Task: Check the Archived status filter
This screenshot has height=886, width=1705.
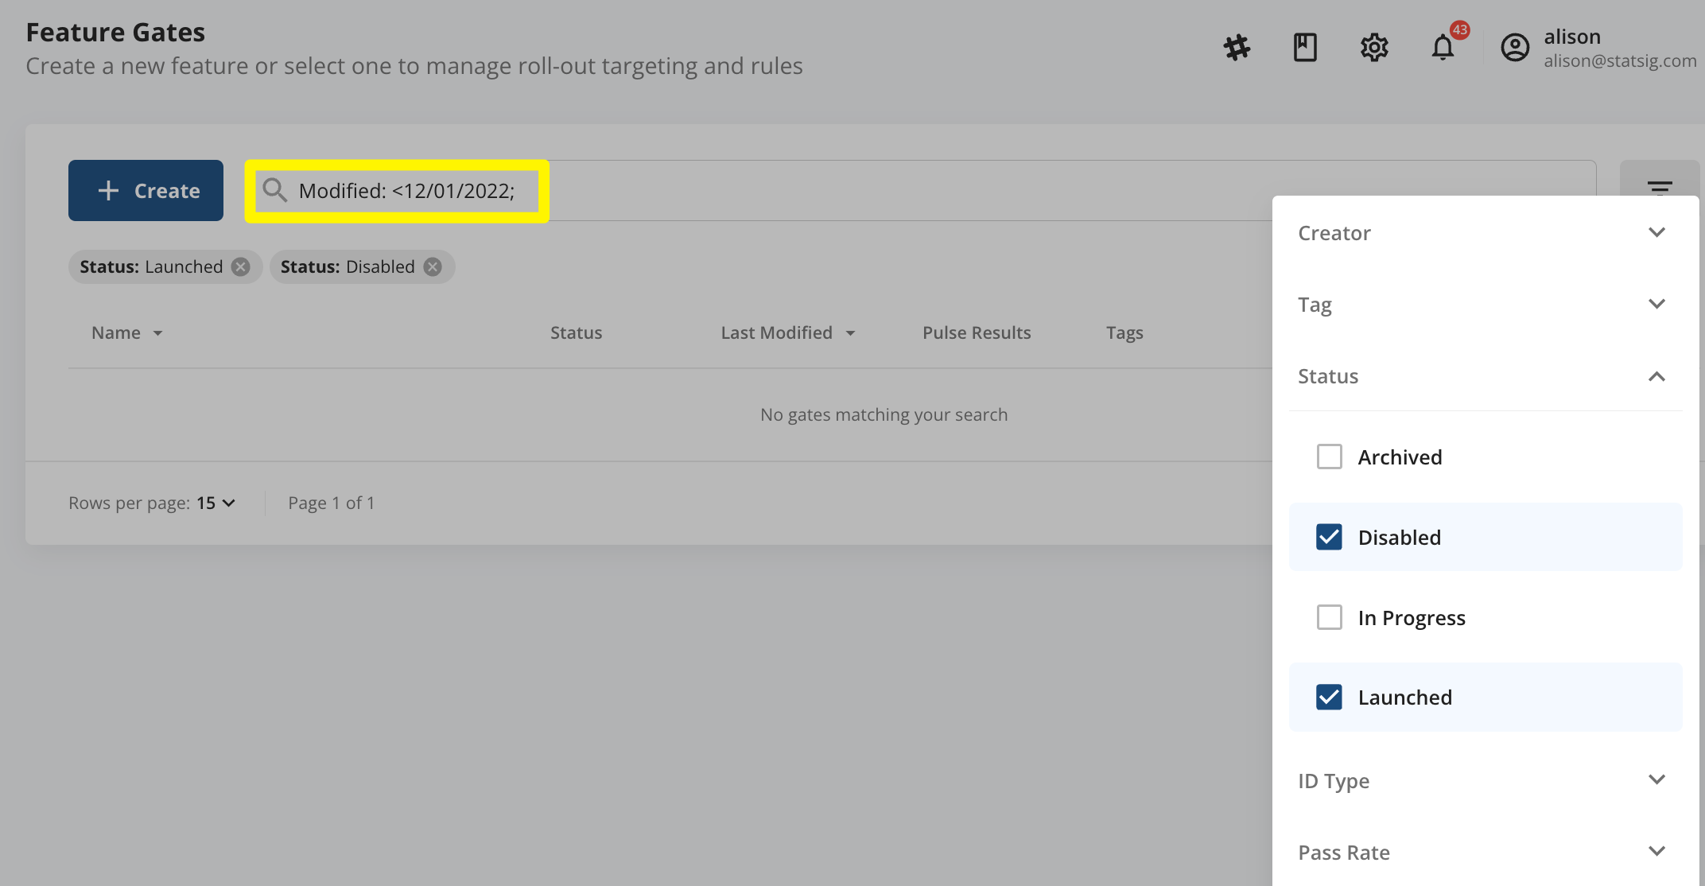Action: 1329,457
